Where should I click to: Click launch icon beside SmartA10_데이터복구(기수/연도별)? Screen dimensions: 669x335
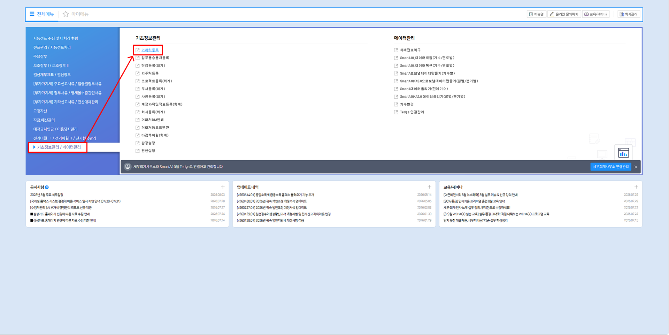click(396, 66)
